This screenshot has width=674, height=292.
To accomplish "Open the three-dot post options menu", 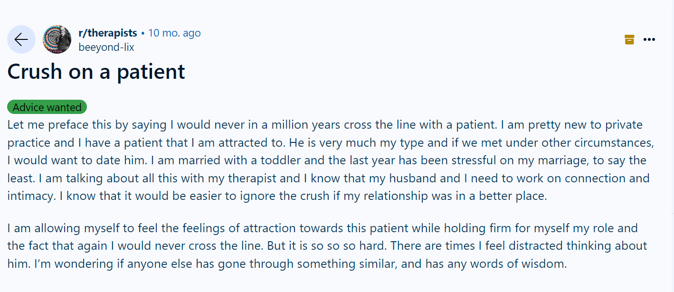I will pyautogui.click(x=649, y=39).
